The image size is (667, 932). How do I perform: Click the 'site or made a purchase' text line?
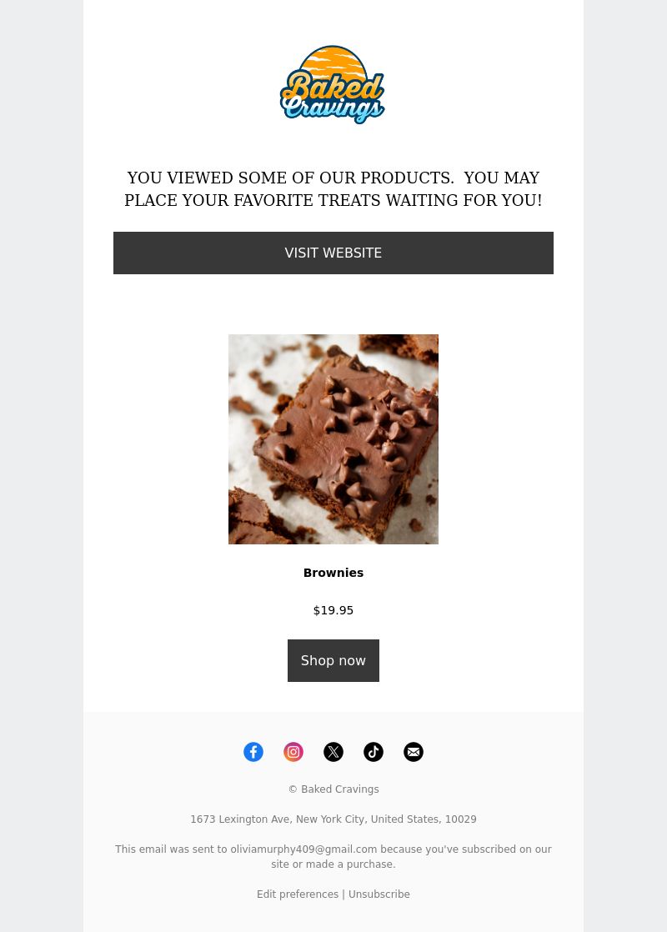click(333, 864)
